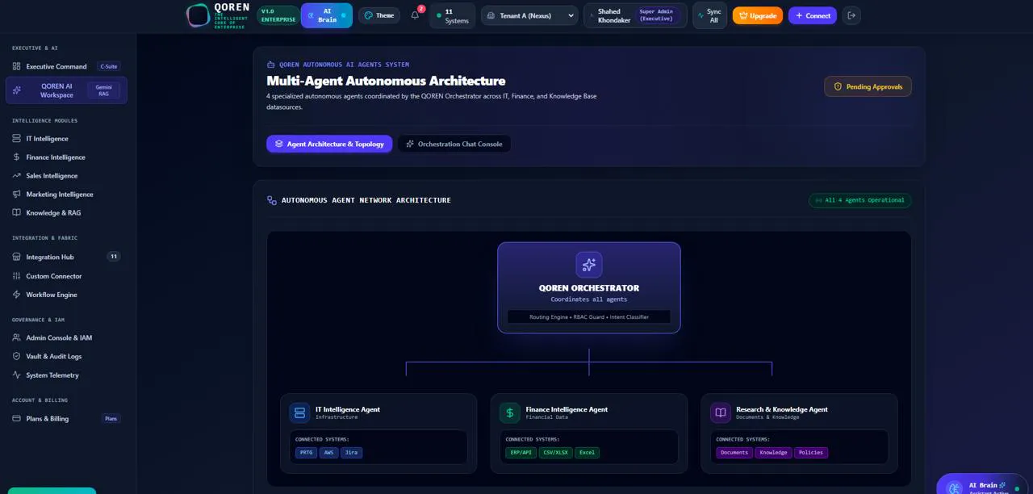1033x494 pixels.
Task: Click the Knowledge connected system tag
Action: [x=773, y=453]
